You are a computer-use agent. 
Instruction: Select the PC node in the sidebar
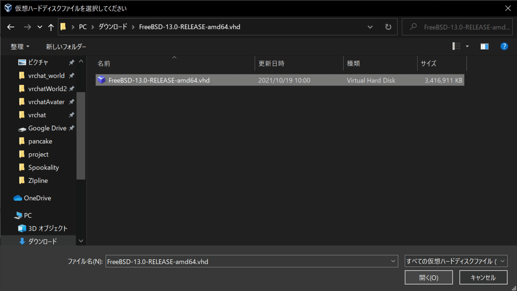tap(28, 215)
